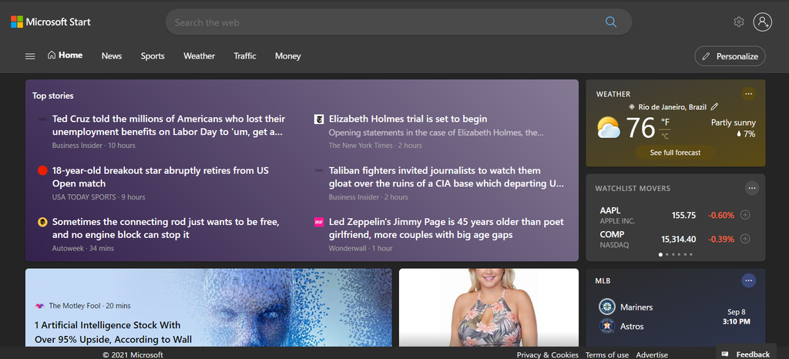Select the °F temperature unit

(x=665, y=122)
